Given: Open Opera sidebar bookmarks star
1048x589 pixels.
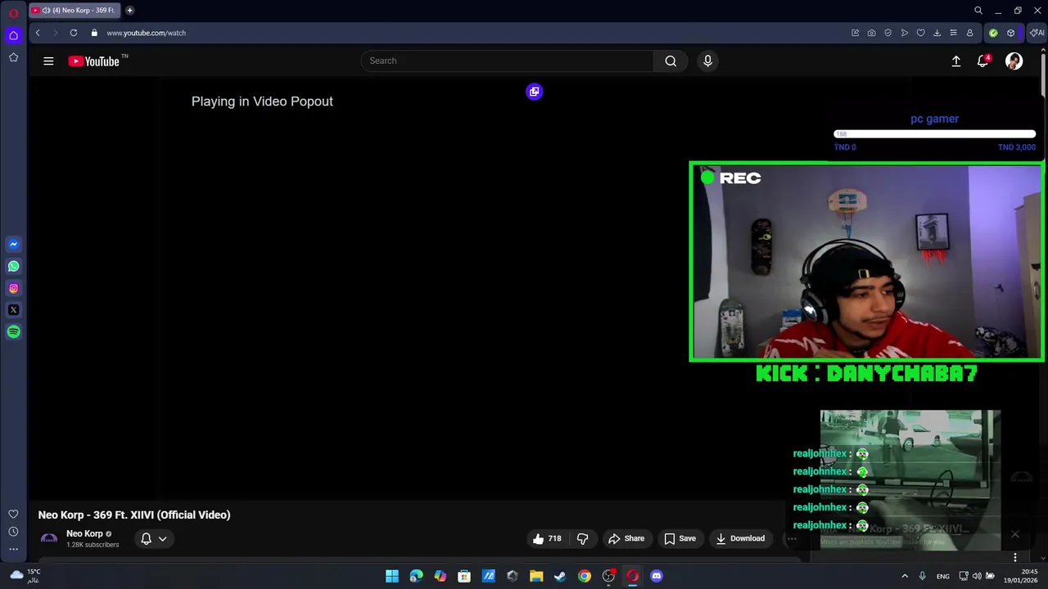Looking at the screenshot, I should click(x=13, y=57).
